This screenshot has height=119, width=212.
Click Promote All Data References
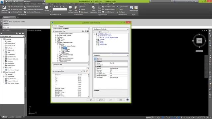34,9
